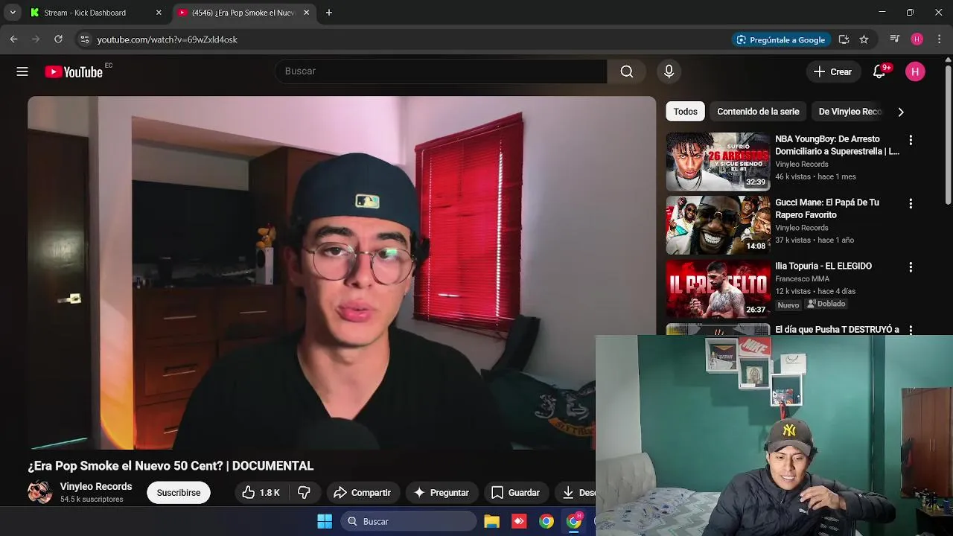Viewport: 953px width, 536px height.
Task: Go to YouTube home via the logo
Action: pos(73,71)
